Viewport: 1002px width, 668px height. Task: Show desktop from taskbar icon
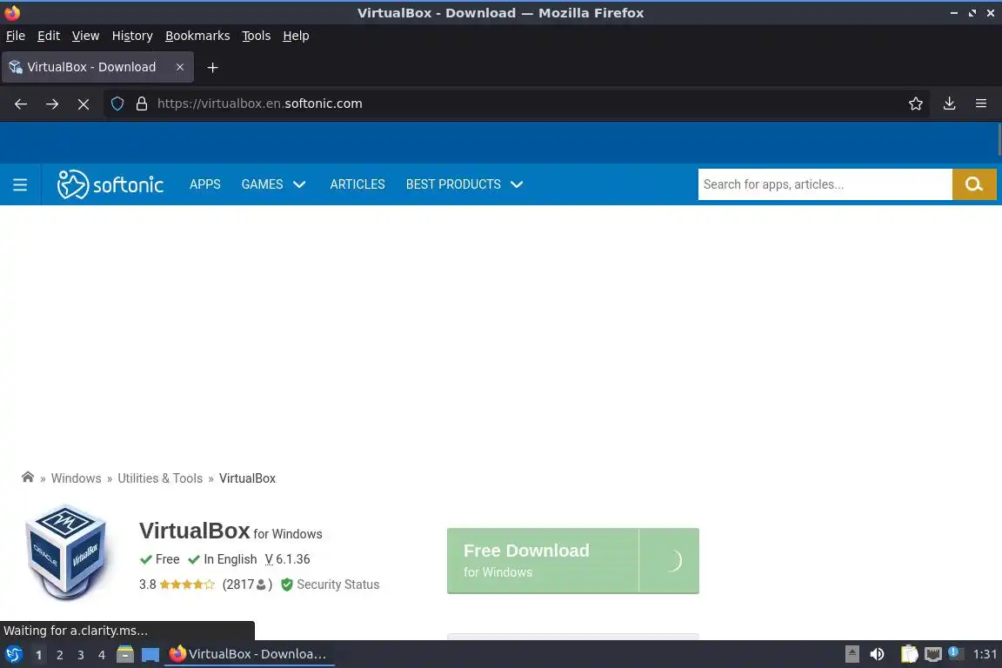click(150, 655)
